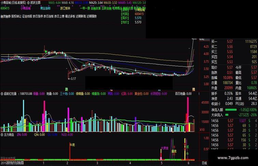The width and height of the screenshot is (258, 166).
Task: Click the 4.00 price axis label
Action: (206, 54)
